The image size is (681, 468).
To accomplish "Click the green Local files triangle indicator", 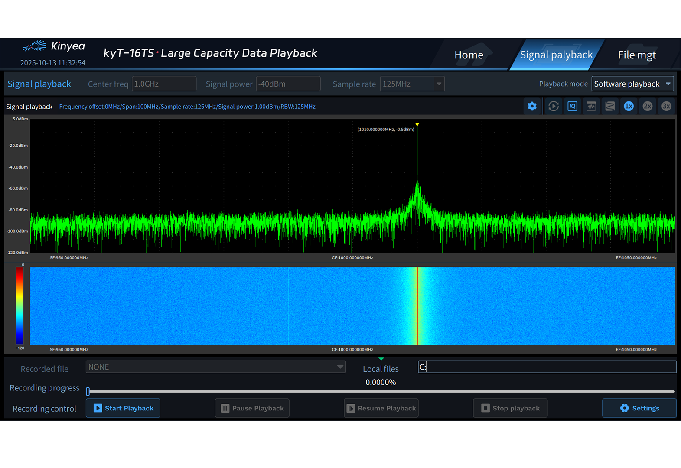I will pos(381,359).
